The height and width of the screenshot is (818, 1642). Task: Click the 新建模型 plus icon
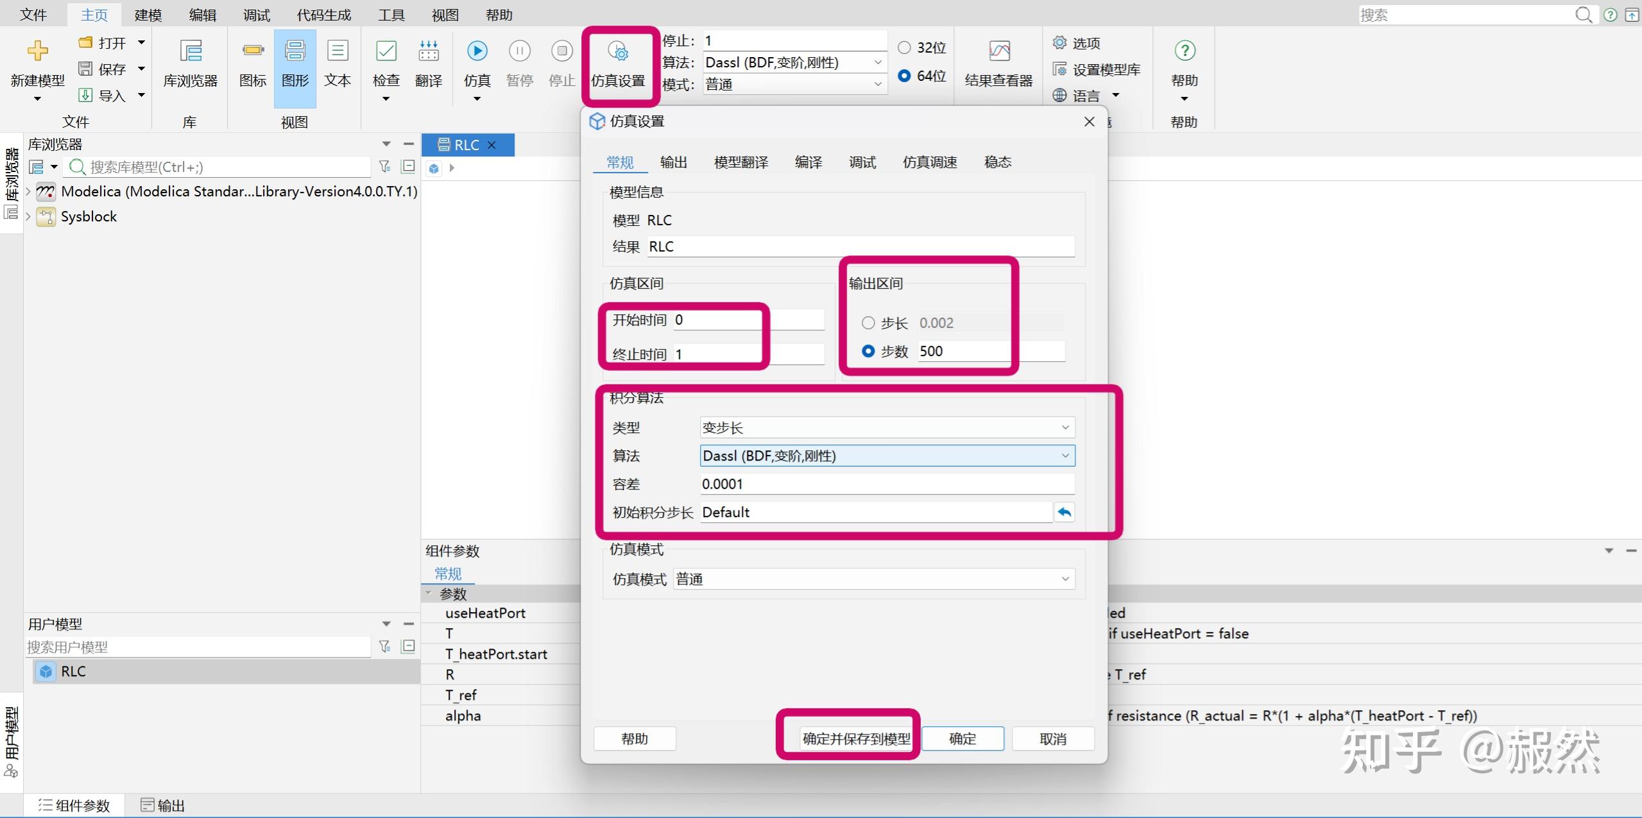(x=38, y=51)
